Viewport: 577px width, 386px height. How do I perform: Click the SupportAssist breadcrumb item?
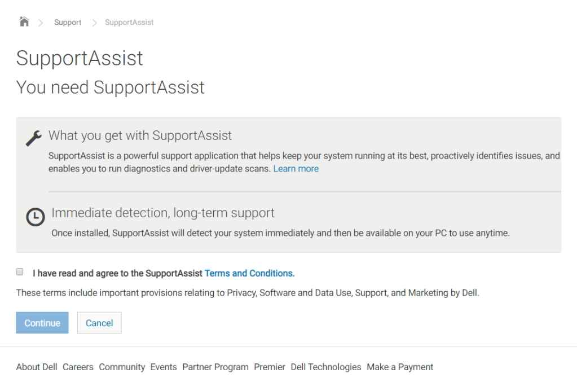point(129,23)
